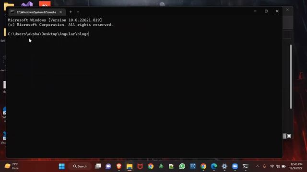The height and width of the screenshot is (172, 307).
Task: Open volume speaker tray icon
Action: pyautogui.click(x=278, y=166)
